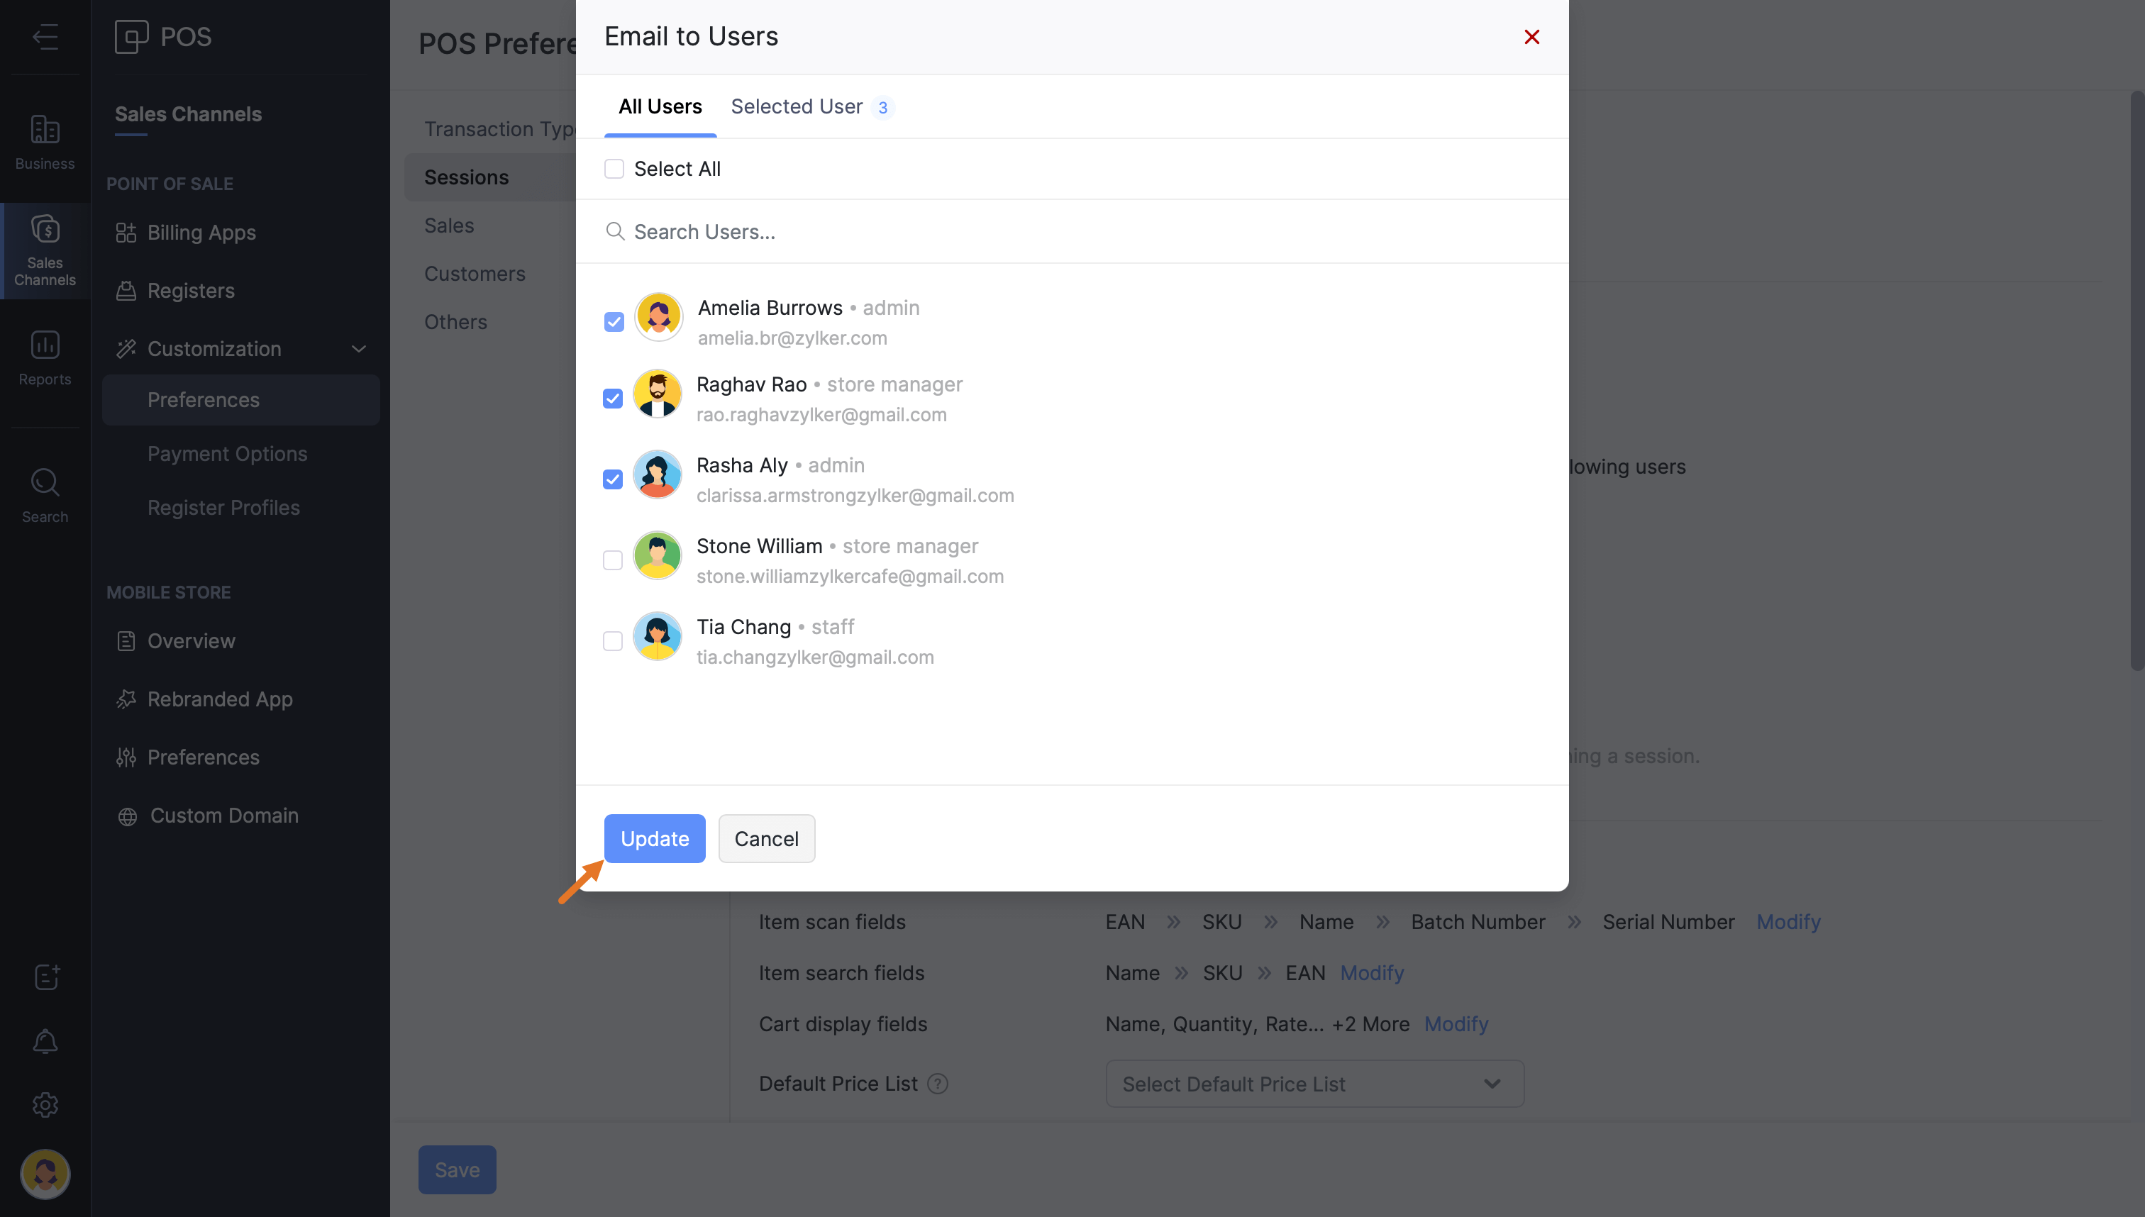
Task: Click help icon next to Default Price List
Action: tap(938, 1084)
